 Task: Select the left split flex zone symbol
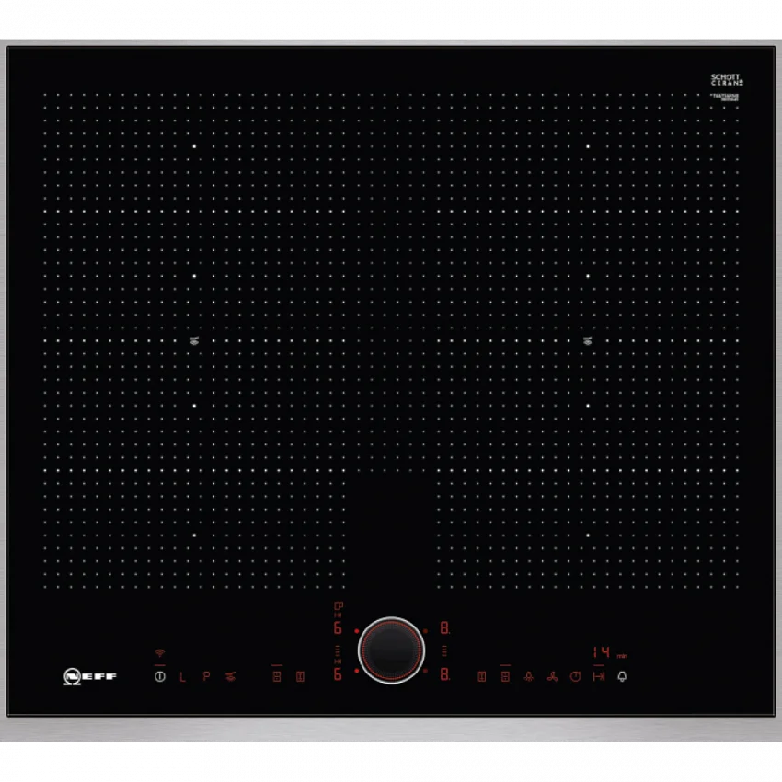[x=277, y=677]
